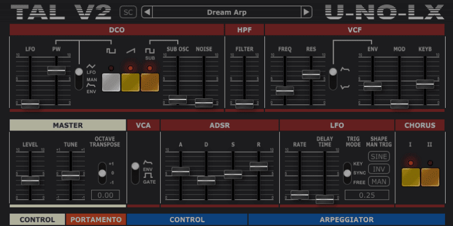
Task: Click the LFO RATE slider handle
Action: pyautogui.click(x=300, y=195)
